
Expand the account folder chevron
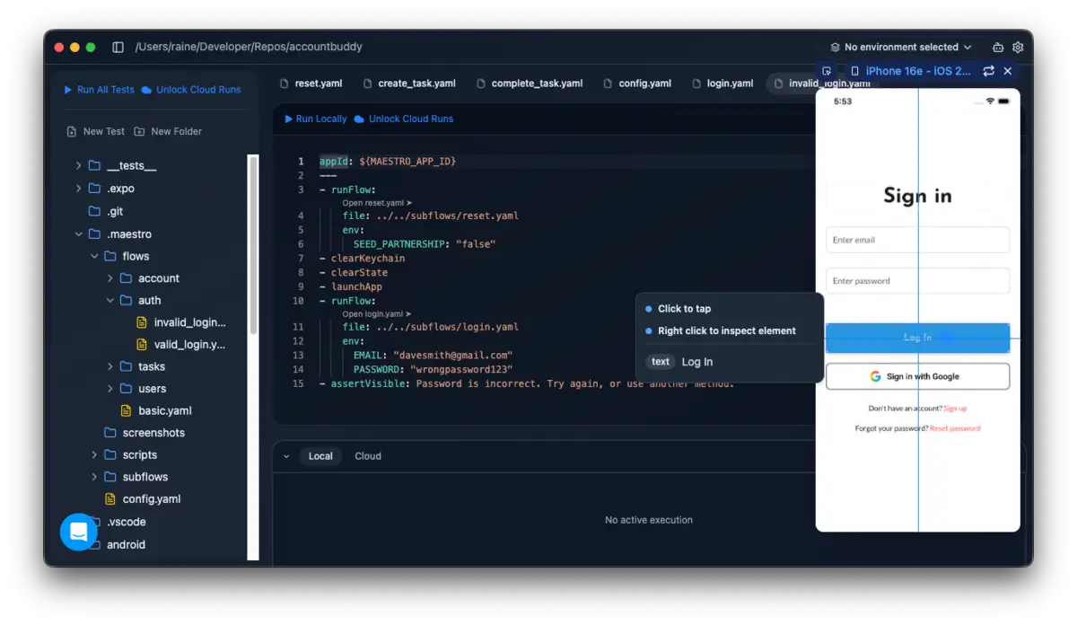pos(110,278)
